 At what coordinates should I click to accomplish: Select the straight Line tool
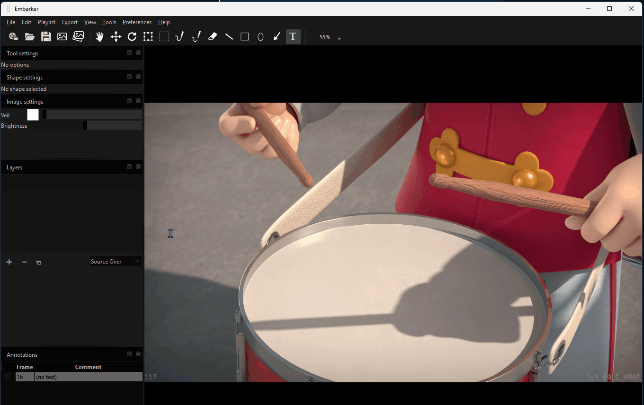(x=229, y=37)
